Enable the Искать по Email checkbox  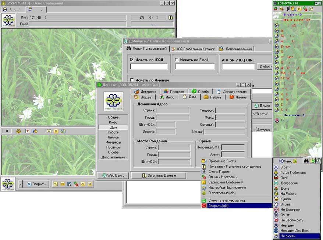point(177,60)
